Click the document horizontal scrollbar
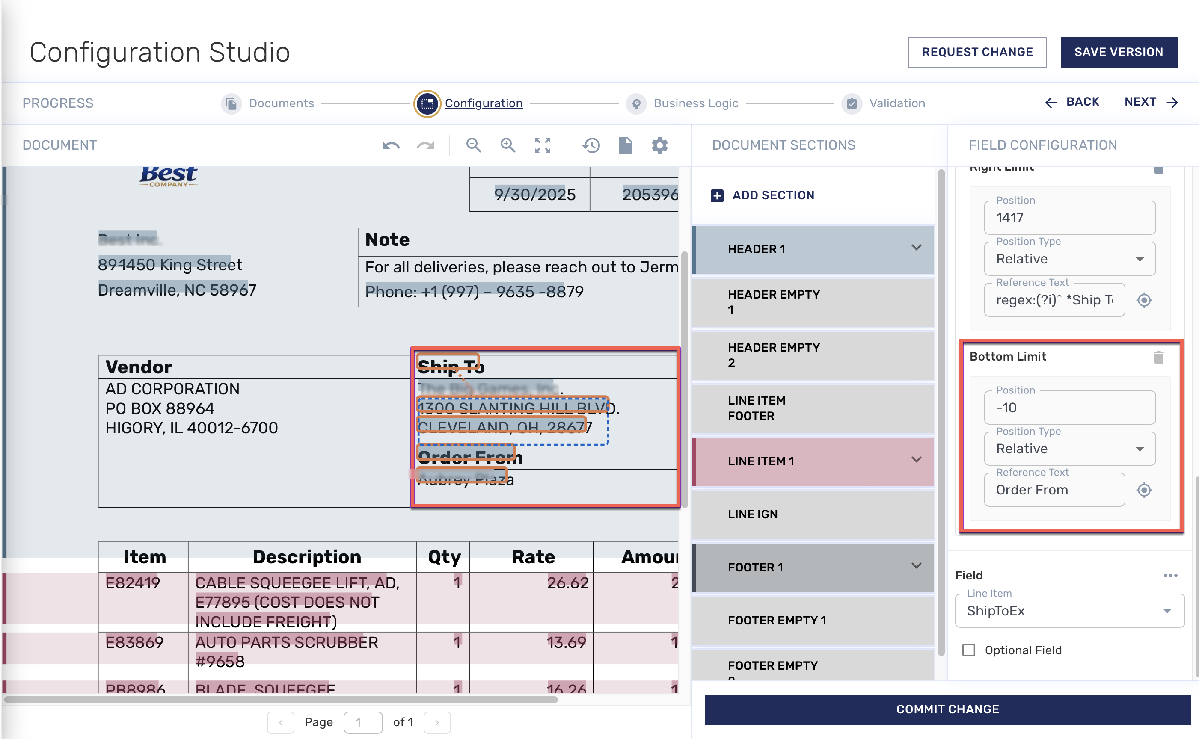1199x739 pixels. (x=281, y=699)
